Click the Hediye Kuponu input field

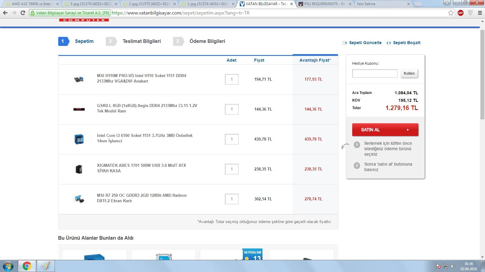375,73
